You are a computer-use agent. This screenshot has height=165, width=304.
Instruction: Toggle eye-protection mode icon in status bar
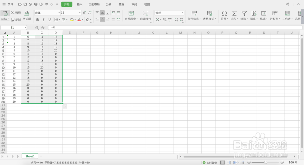coord(242,163)
